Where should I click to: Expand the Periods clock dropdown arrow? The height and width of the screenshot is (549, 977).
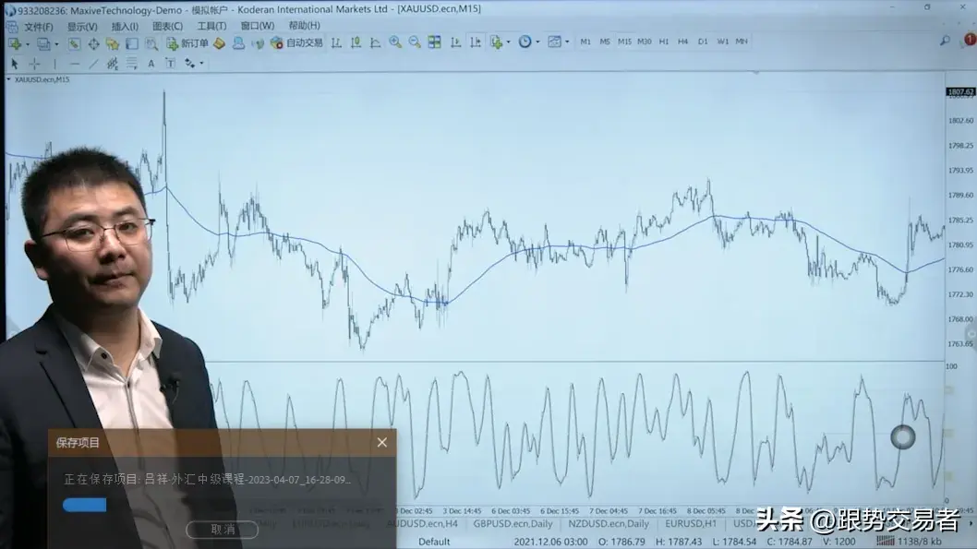pos(537,42)
